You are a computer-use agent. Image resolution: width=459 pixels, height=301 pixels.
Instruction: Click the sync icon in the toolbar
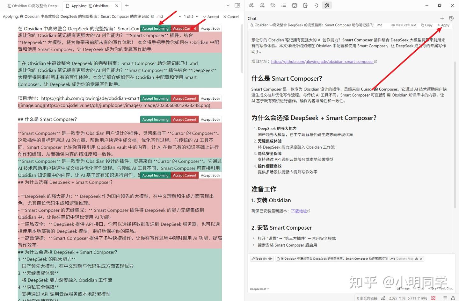316,5
